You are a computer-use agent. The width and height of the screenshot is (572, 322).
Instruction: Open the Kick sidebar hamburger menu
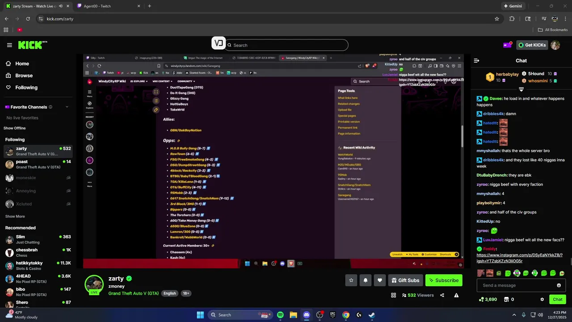pyautogui.click(x=9, y=45)
